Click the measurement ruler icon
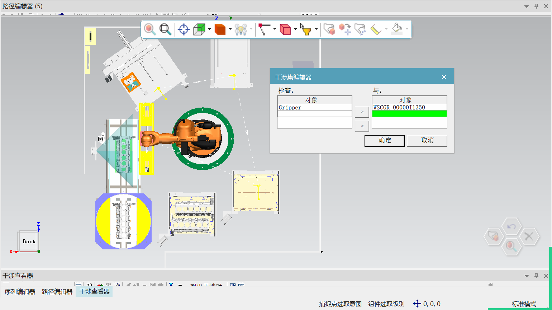The width and height of the screenshot is (552, 310). click(x=375, y=29)
